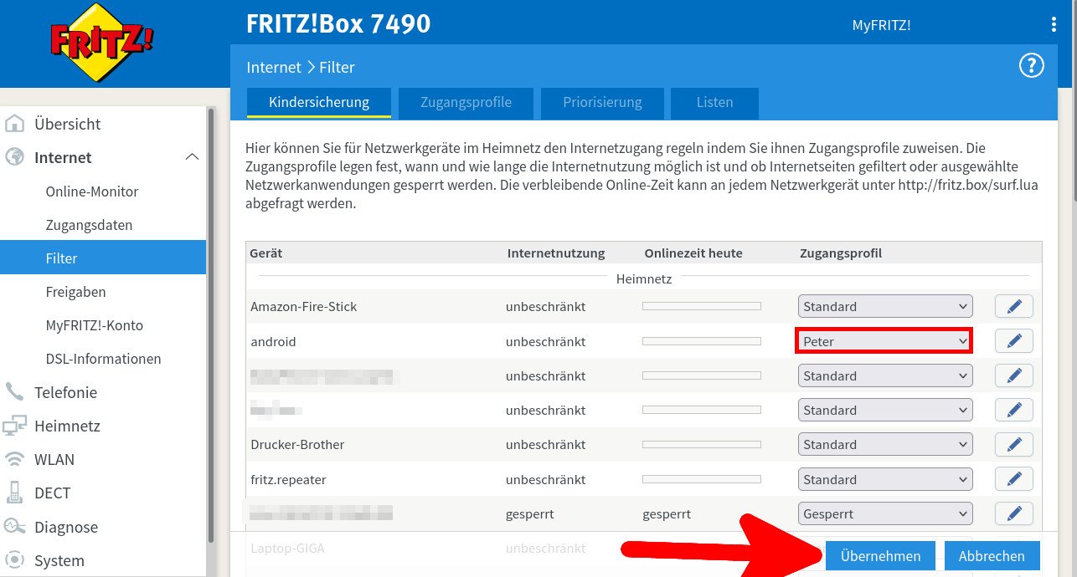The image size is (1077, 577).
Task: Select Filter in the sidebar
Action: [x=103, y=258]
